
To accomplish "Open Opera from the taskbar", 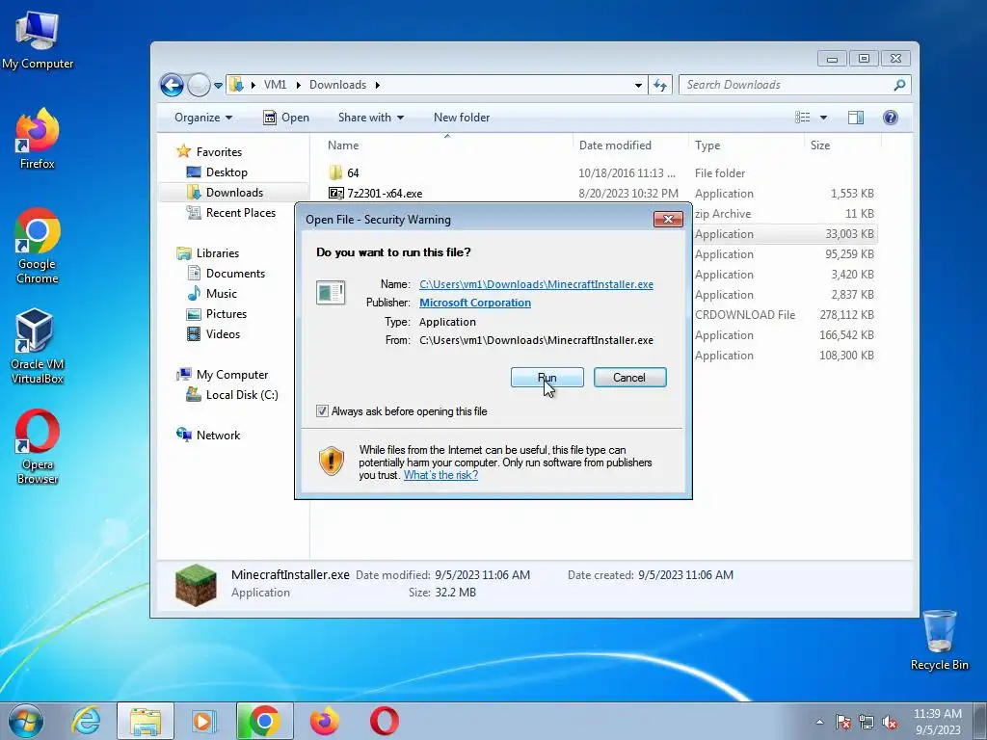I will (384, 721).
